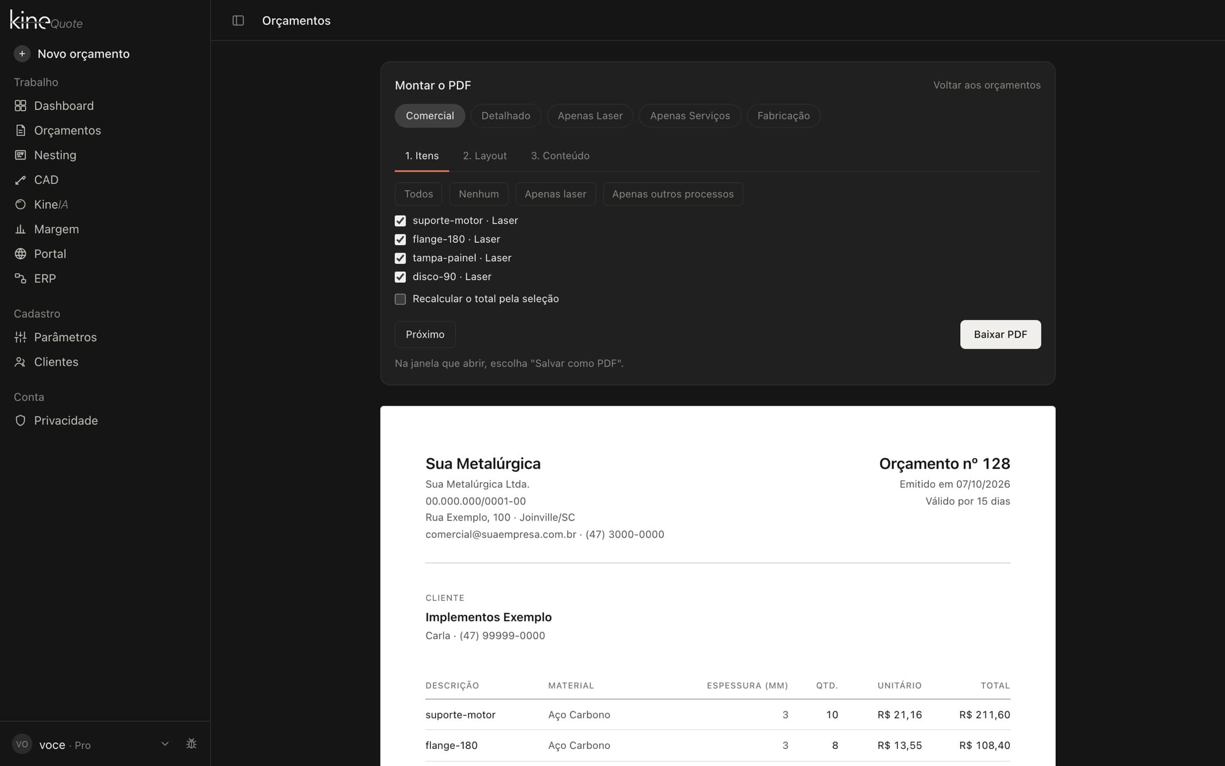Click the Próximo button
The width and height of the screenshot is (1225, 766).
click(425, 334)
